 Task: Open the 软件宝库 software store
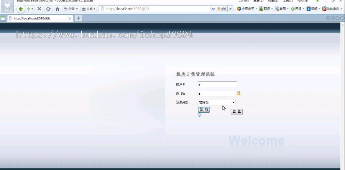coord(331,9)
